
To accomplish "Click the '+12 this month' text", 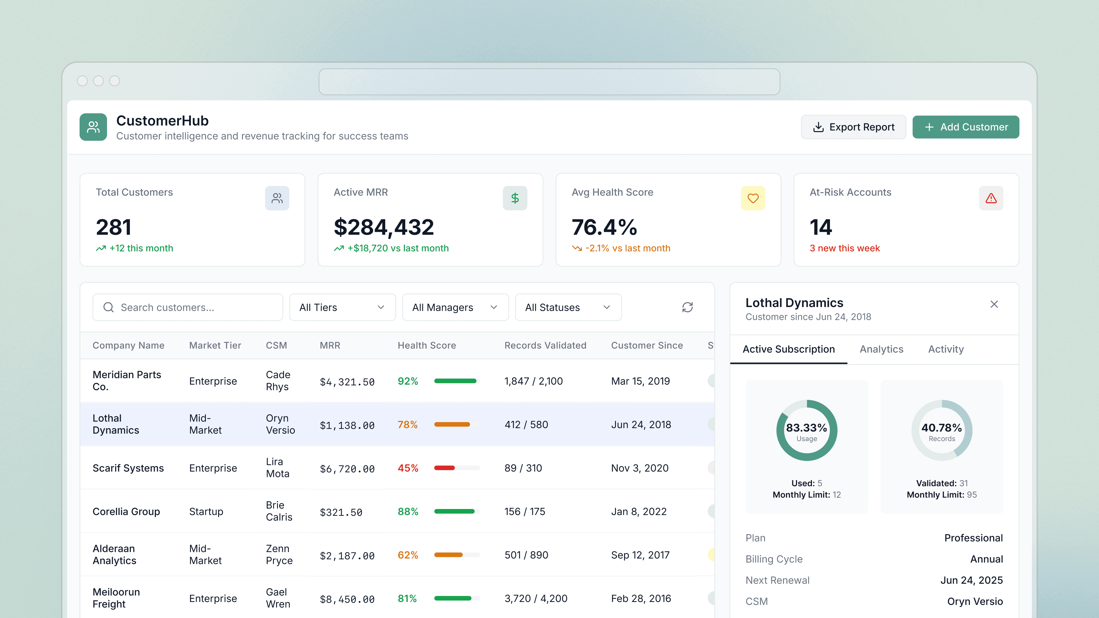I will [141, 248].
